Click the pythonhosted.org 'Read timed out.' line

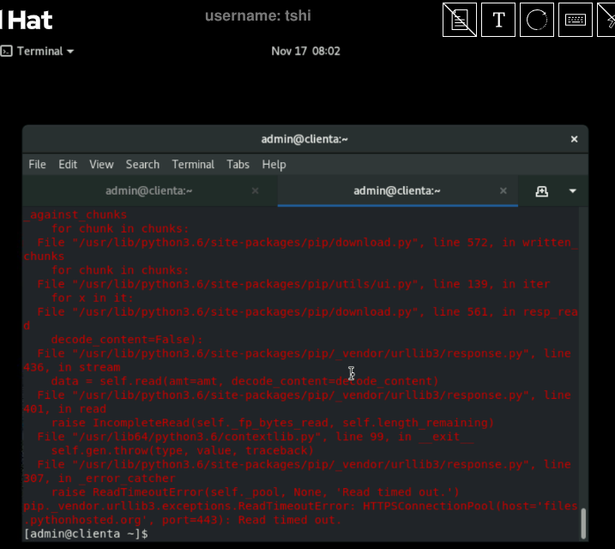[x=183, y=520]
